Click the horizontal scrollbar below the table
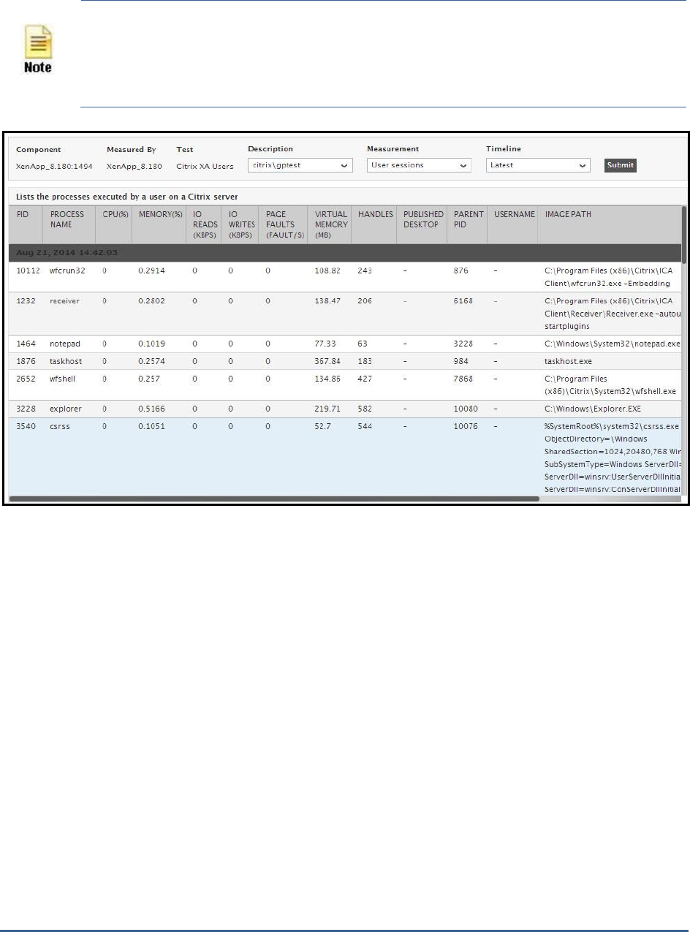Screen dimensions: 690x932 pos(274,499)
